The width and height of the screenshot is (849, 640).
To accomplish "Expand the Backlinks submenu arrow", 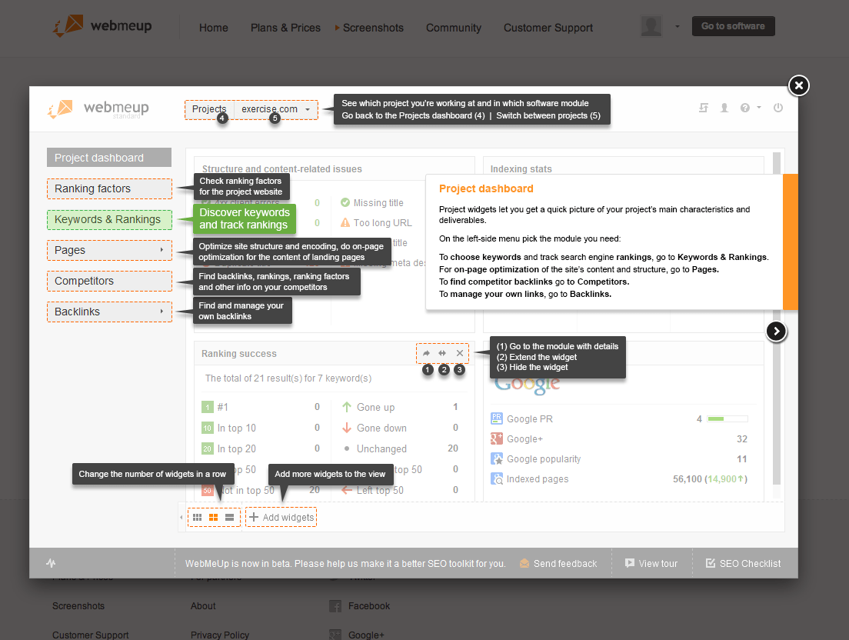I will 161,311.
